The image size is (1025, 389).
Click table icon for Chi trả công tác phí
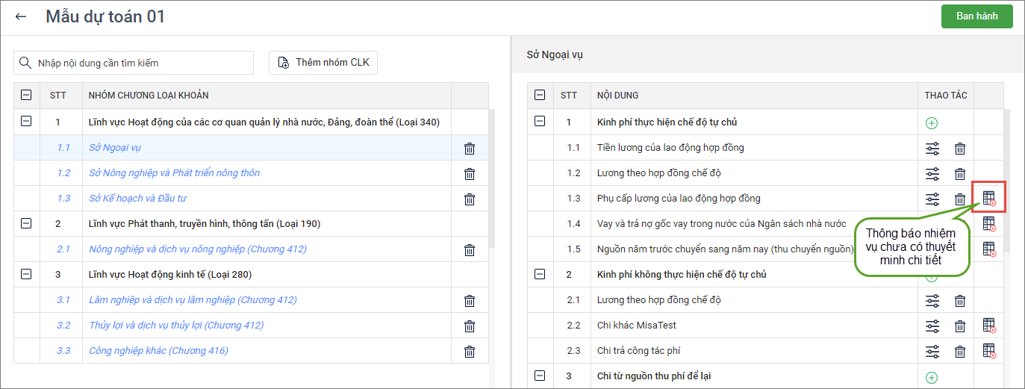989,351
